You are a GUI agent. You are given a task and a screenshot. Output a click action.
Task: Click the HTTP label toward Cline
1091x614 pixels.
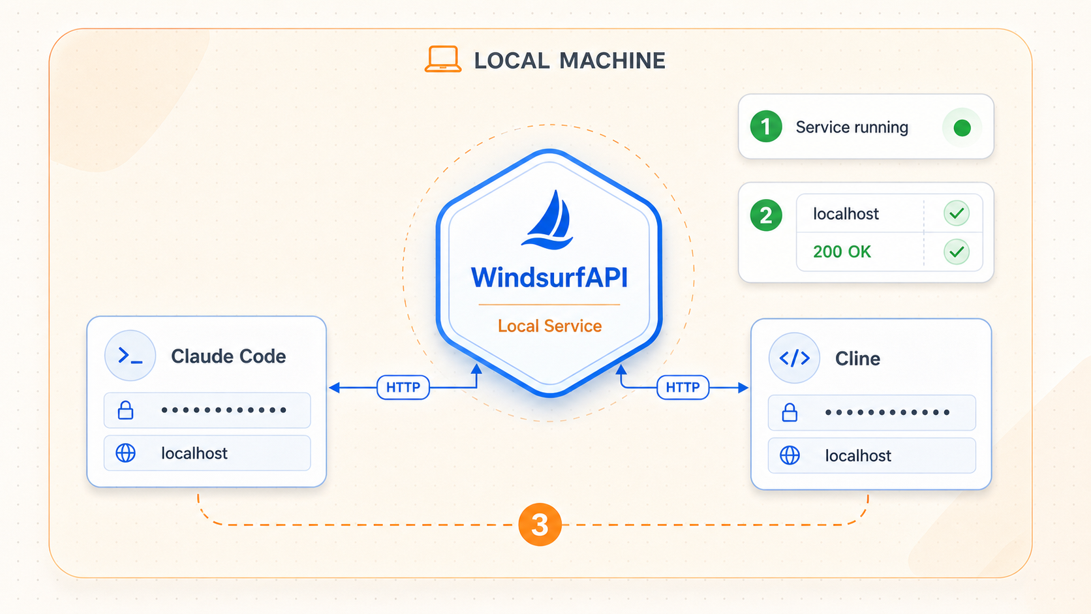coord(683,388)
